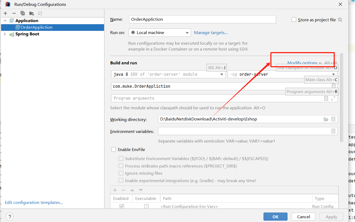Click the Application type window icon
Viewport: 355px width, 222px height.
[x=12, y=20]
